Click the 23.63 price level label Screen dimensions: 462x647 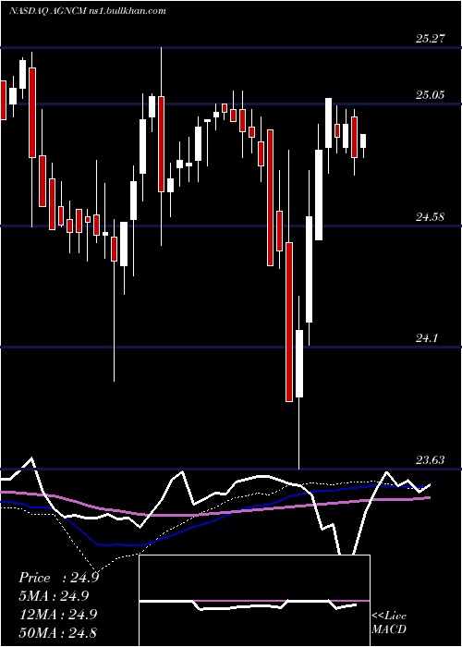[431, 460]
